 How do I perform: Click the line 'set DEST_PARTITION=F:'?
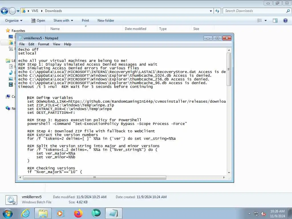coord(51,112)
